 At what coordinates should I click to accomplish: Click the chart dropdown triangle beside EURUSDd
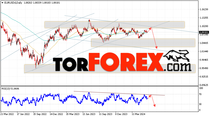(2, 3)
